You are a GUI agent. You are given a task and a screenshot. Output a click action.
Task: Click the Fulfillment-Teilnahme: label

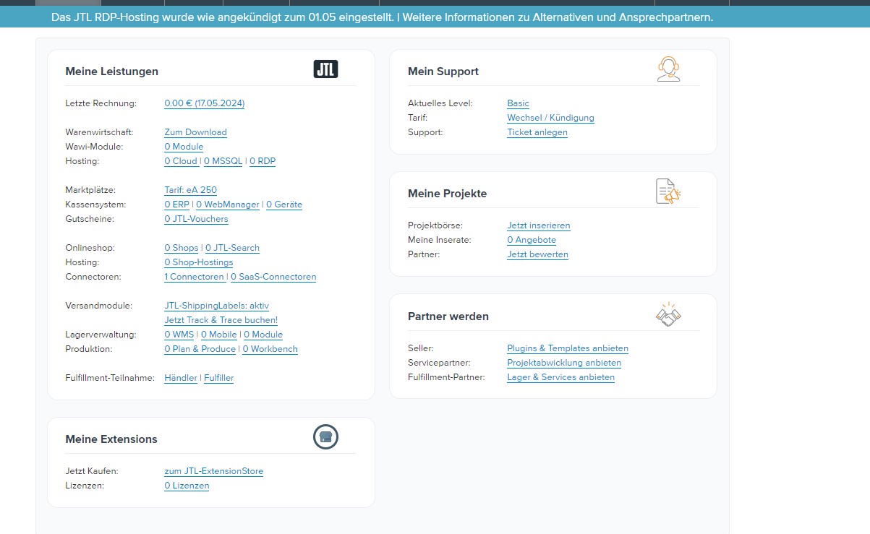pos(110,378)
